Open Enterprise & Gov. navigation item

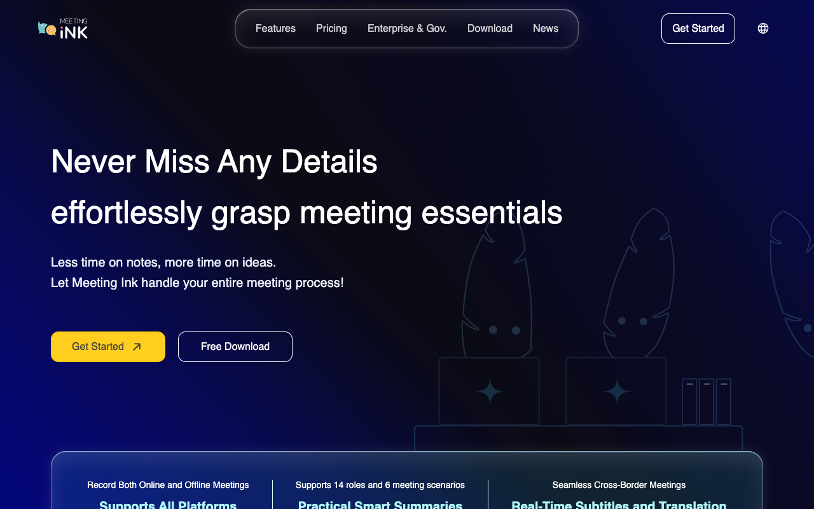[x=407, y=29]
